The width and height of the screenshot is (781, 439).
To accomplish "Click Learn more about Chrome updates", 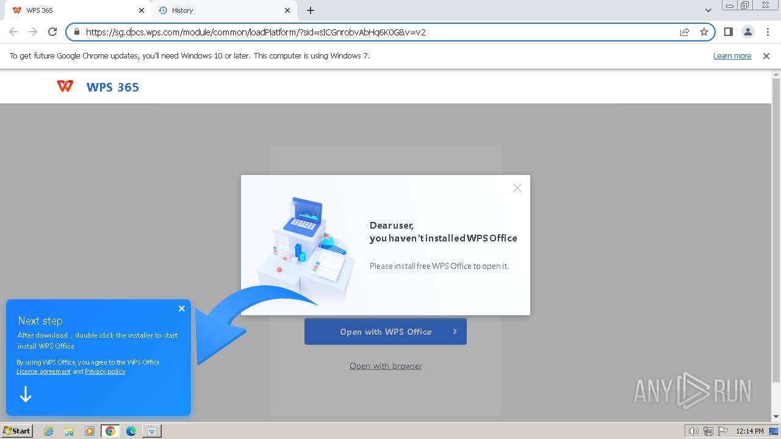I will click(x=732, y=56).
